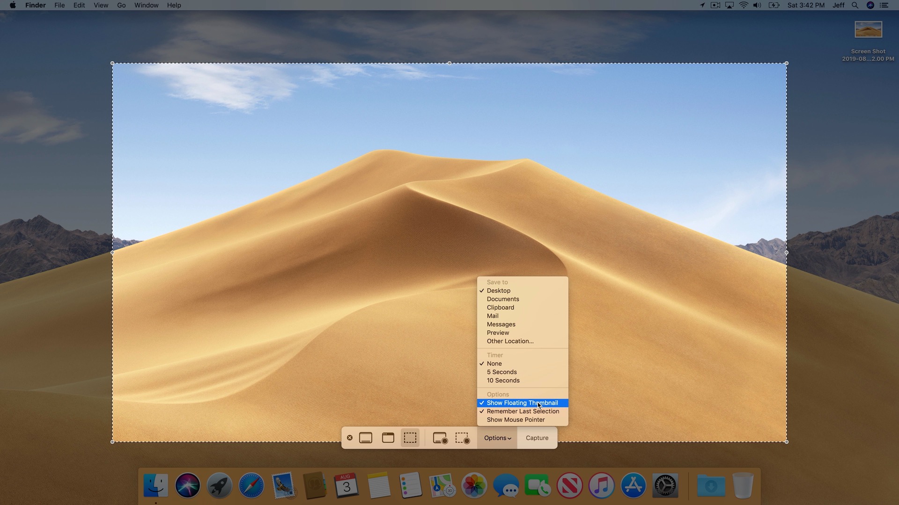Disable Show Floating Thumbnail
The image size is (899, 505).
(x=522, y=403)
